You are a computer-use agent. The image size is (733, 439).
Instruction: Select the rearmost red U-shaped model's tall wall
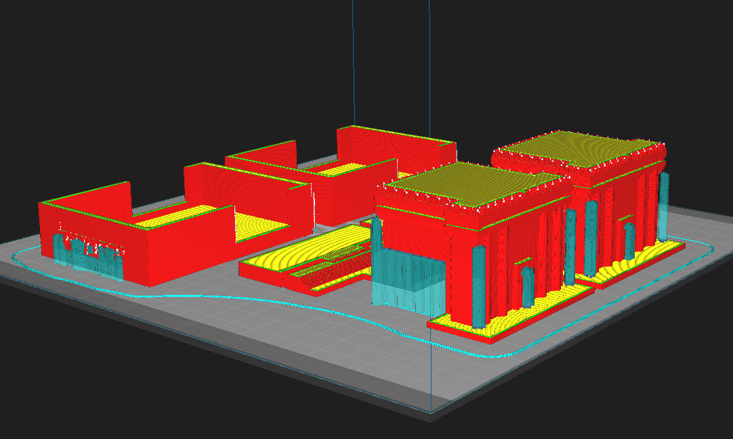(393, 145)
